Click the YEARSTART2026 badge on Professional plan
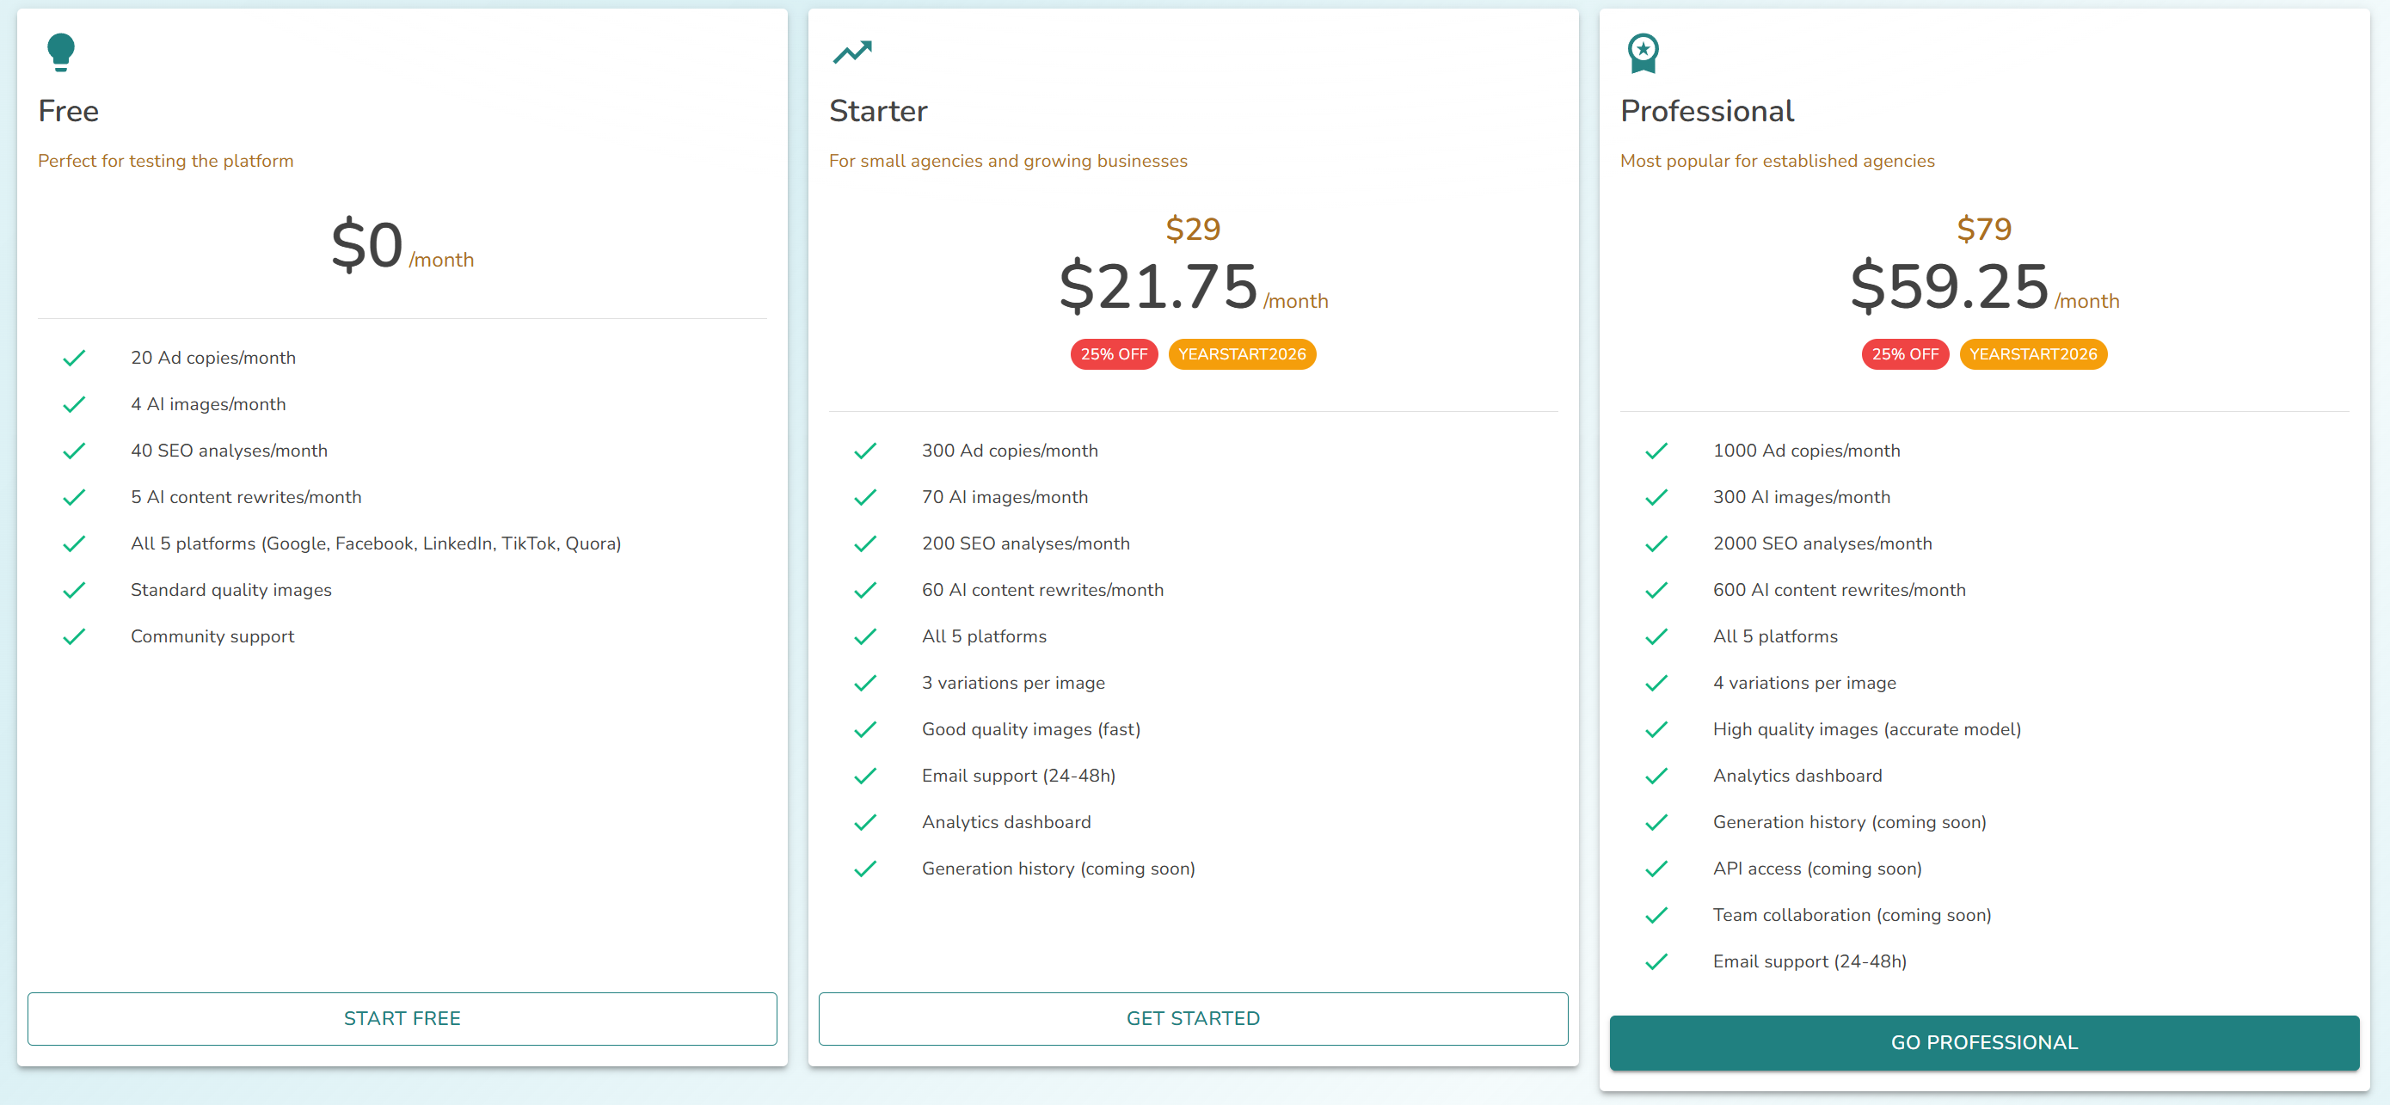 2033,353
